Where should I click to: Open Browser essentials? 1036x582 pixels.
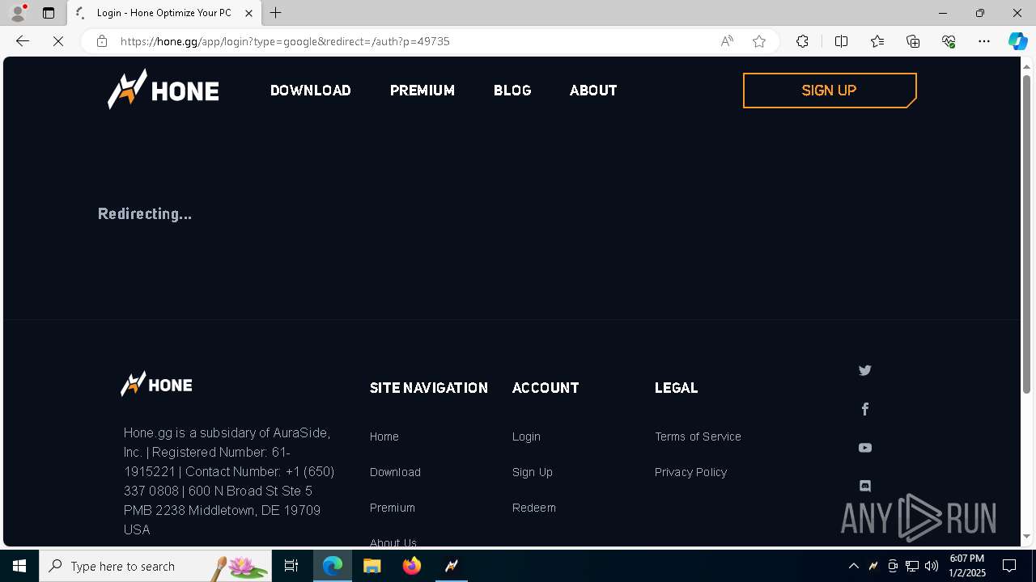tap(949, 41)
